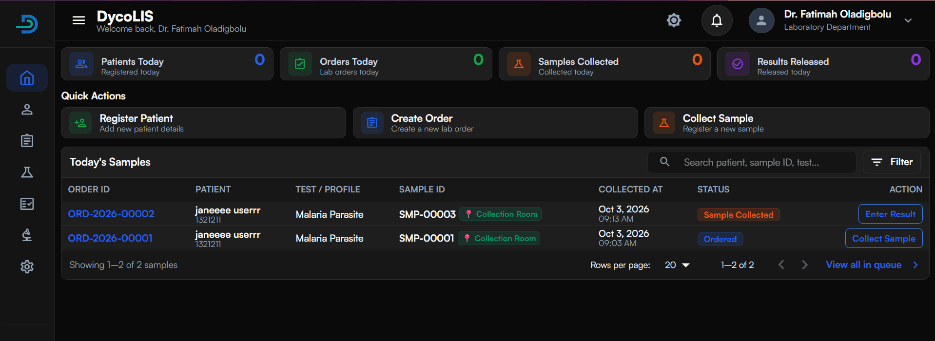Screen dimensions: 935x341
Task: Click the Collect Sample flask icon
Action: (664, 123)
